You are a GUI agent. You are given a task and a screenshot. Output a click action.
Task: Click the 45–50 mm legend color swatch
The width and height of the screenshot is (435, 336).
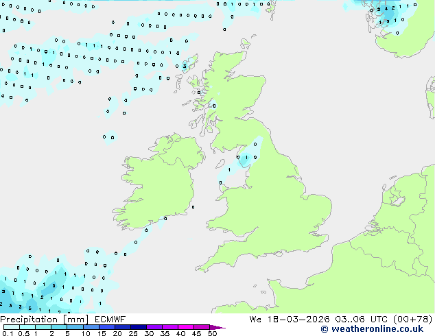point(202,327)
